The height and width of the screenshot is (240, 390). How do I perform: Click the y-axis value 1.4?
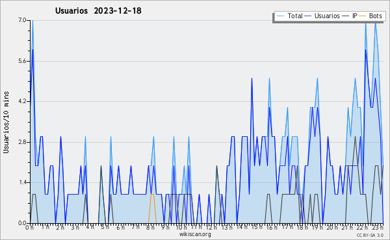click(x=22, y=183)
